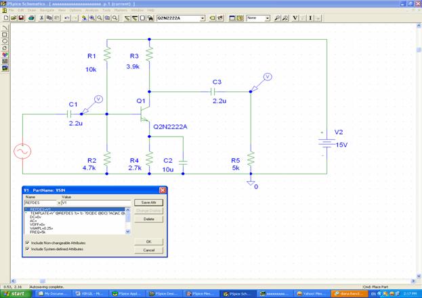This screenshot has height=298, width=422.
Task: Click the attribute Value input field
Action: pos(96,203)
